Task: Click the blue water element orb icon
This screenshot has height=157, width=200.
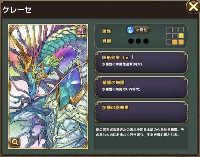Action: [x=130, y=30]
